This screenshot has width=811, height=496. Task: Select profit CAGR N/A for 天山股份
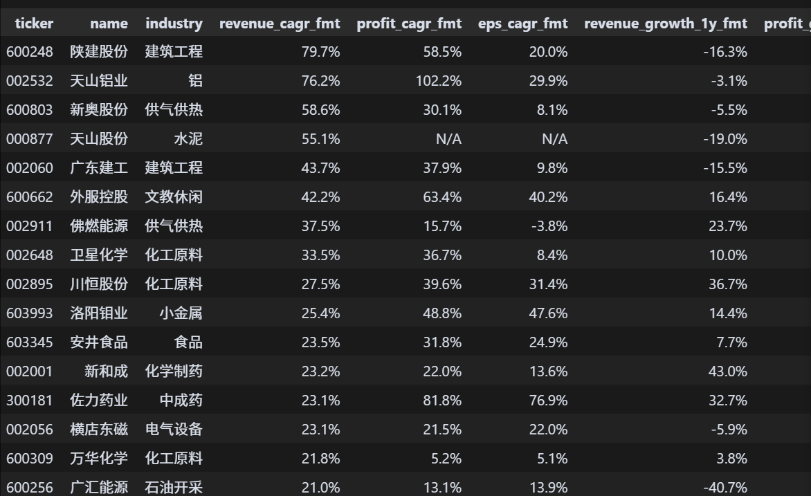448,138
